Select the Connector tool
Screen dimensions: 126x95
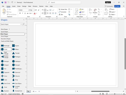click(62, 12)
